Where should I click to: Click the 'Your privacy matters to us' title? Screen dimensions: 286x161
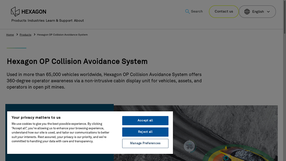pos(36,118)
